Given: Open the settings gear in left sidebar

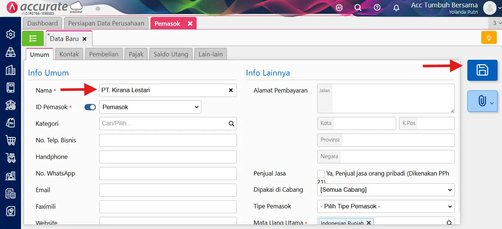Looking at the screenshot, I should 11,34.
